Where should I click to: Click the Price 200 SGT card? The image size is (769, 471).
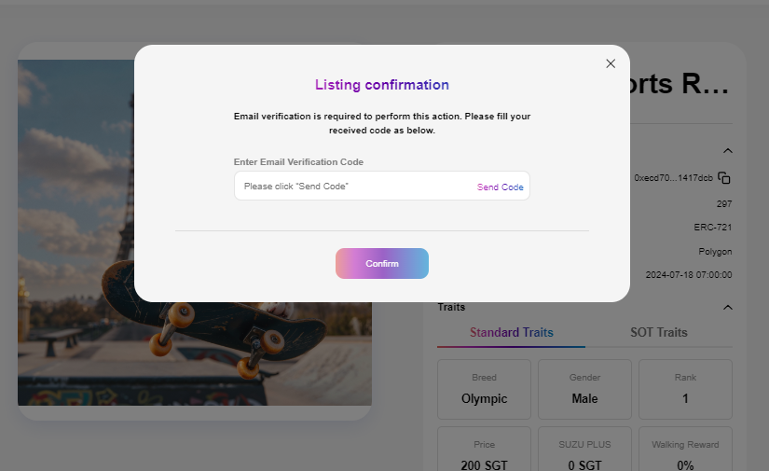tap(484, 451)
